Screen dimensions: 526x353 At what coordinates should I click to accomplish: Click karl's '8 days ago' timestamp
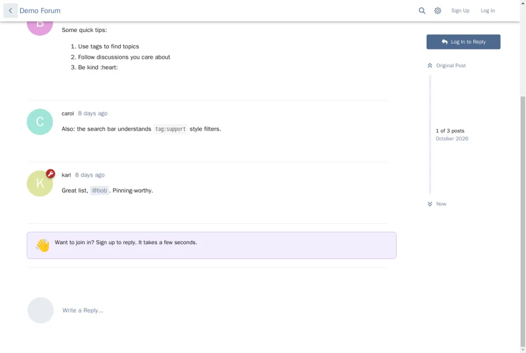89,175
